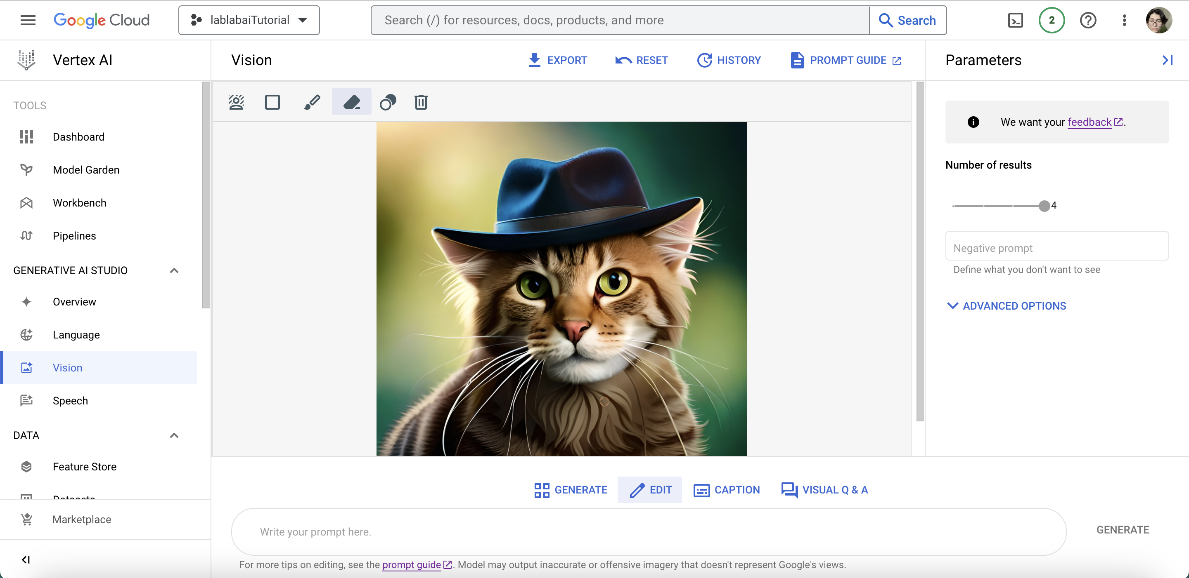Collapse the left navigation sidebar

(x=26, y=559)
